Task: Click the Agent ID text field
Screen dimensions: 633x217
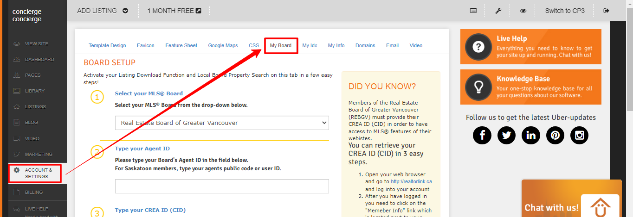Action: 222,186
